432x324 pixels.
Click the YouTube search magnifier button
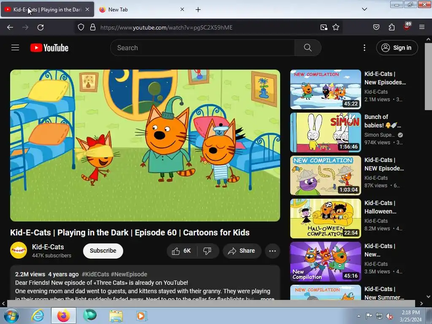(308, 48)
